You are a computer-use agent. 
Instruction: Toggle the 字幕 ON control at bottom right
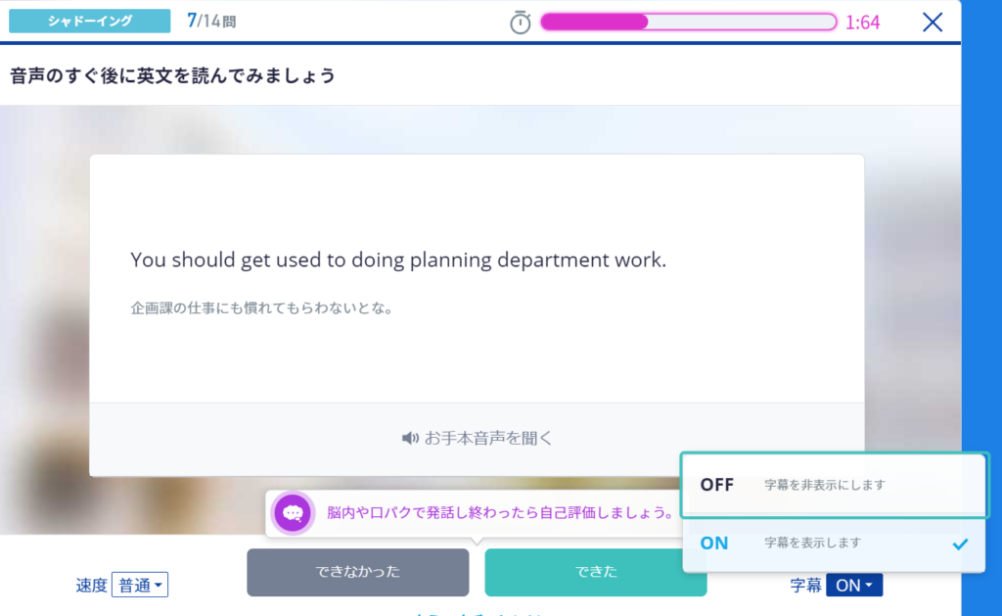(853, 584)
